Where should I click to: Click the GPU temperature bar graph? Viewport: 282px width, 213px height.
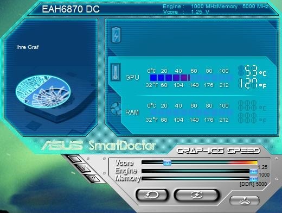click(191, 78)
